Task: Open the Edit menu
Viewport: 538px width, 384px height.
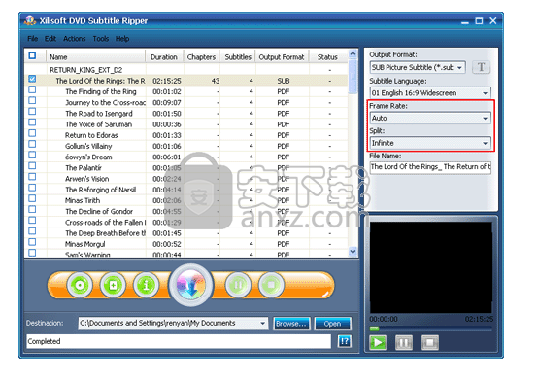Action: click(x=50, y=39)
